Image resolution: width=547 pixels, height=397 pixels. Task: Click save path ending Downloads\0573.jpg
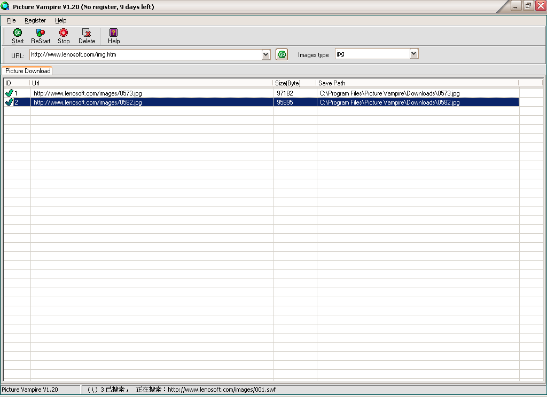pos(389,93)
